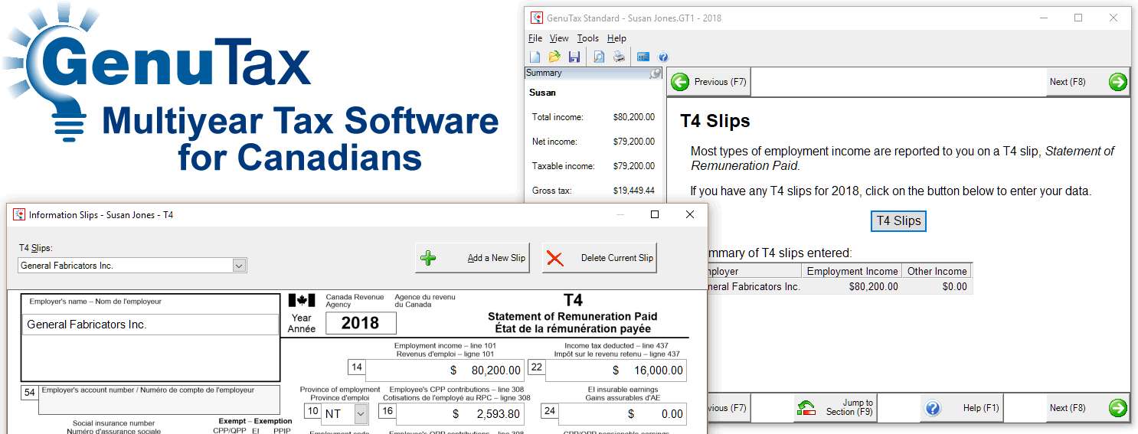Click the Information Slips window title icon

click(19, 214)
